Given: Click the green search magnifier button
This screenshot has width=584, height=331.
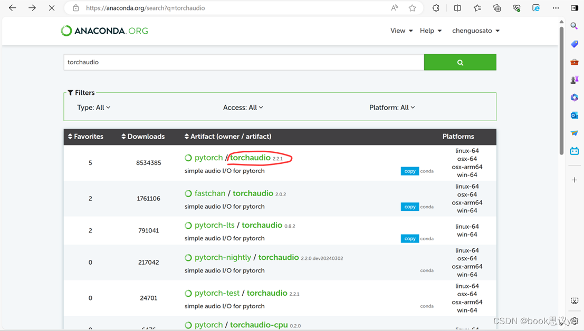Looking at the screenshot, I should (x=460, y=62).
